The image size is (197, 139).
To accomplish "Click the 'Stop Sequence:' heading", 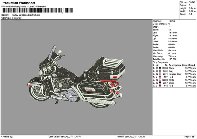I will [x=161, y=62].
